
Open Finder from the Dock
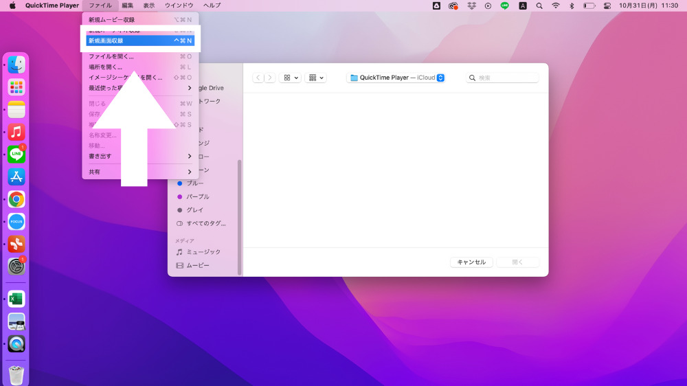(x=16, y=65)
